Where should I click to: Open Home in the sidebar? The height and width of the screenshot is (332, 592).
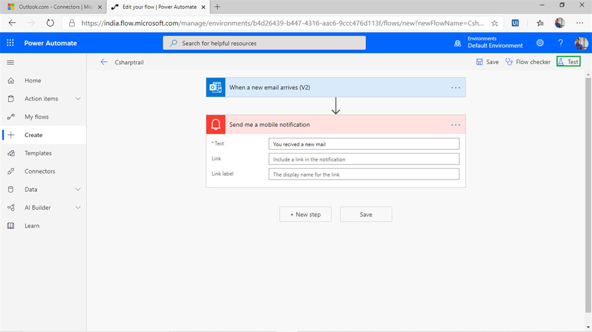click(33, 80)
